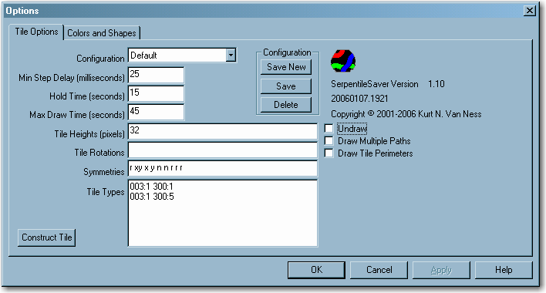
Task: Click the empty Tile Rotations field
Action: point(223,150)
